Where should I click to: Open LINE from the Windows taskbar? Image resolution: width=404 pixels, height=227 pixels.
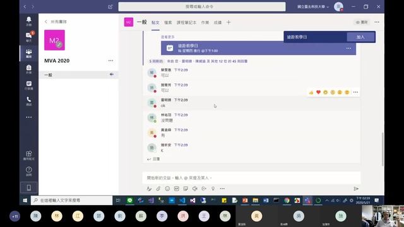tap(130, 201)
